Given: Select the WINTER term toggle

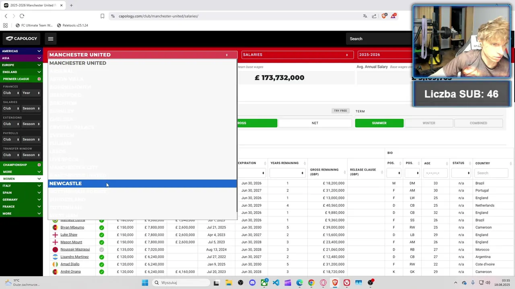Looking at the screenshot, I should point(429,123).
